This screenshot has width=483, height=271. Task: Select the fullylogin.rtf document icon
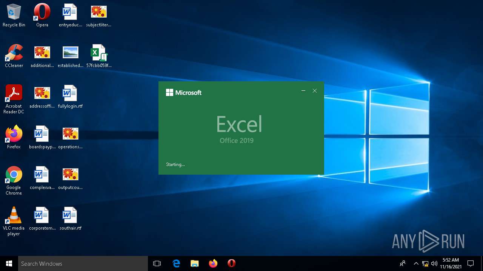click(x=71, y=97)
